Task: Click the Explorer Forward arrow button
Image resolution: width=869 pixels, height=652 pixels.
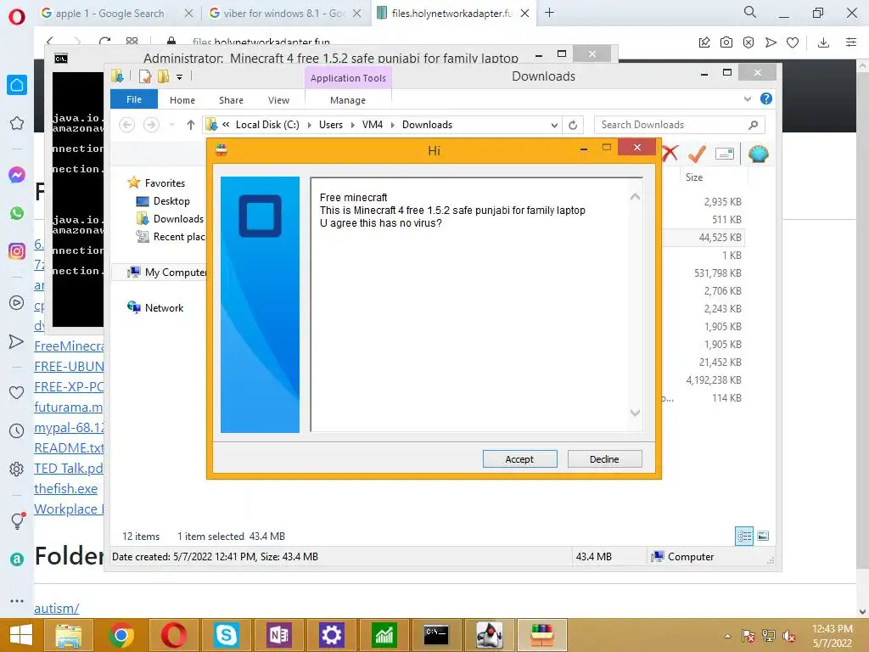Action: pos(151,125)
